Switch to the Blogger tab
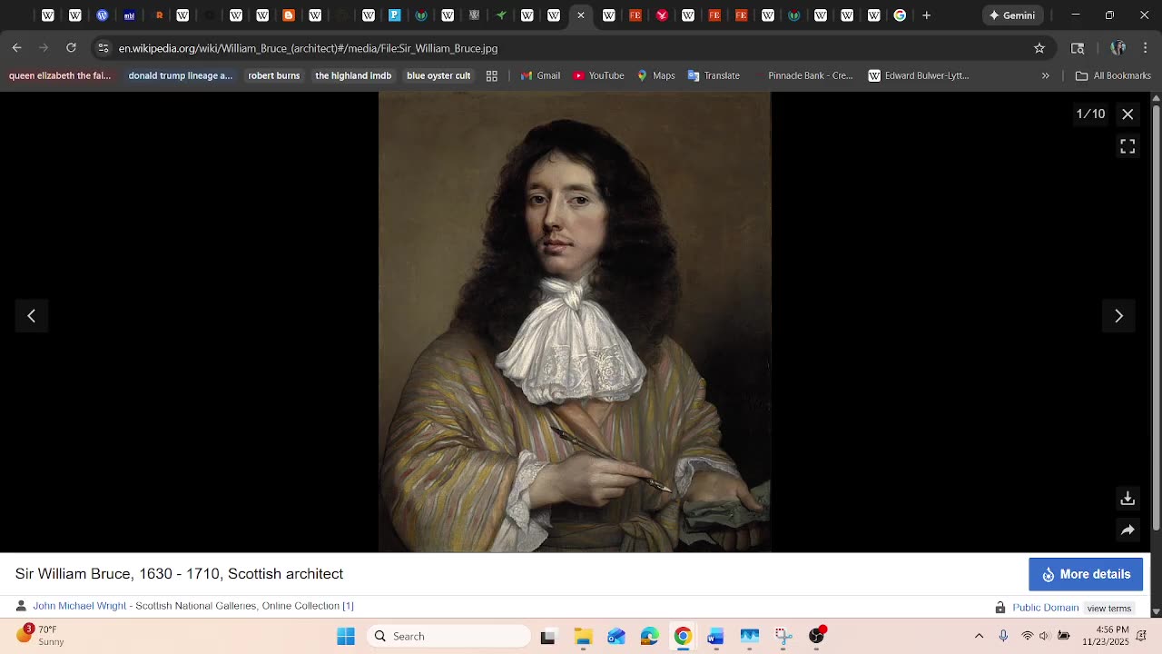Image resolution: width=1162 pixels, height=654 pixels. [x=289, y=15]
